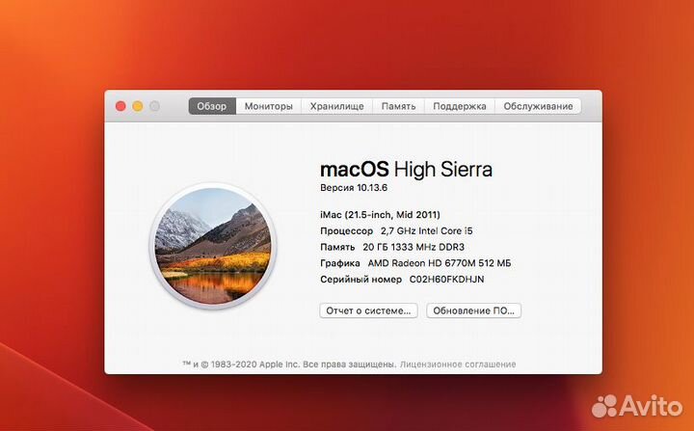The width and height of the screenshot is (694, 431).
Task: Click the serial number C02H60FKDHJN
Action: (446, 280)
